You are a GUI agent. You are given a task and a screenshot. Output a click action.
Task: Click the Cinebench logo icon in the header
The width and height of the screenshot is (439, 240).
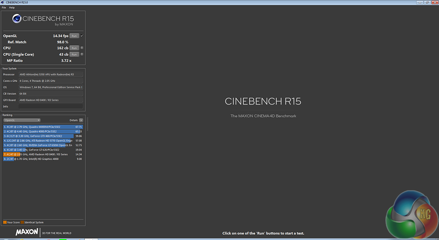[17, 19]
